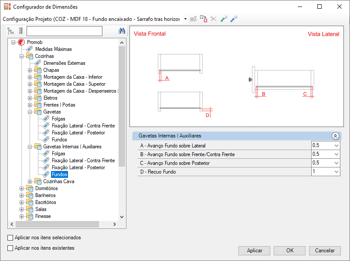Expand the Dormitórios tree folder
The width and height of the screenshot is (350, 261).
[21, 189]
